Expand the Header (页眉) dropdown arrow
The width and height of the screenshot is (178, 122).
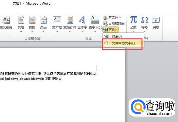click(x=21, y=32)
